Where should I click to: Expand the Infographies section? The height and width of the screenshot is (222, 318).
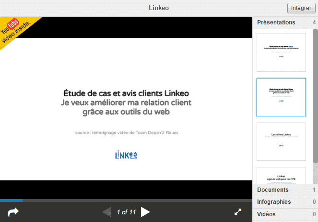[285, 202]
